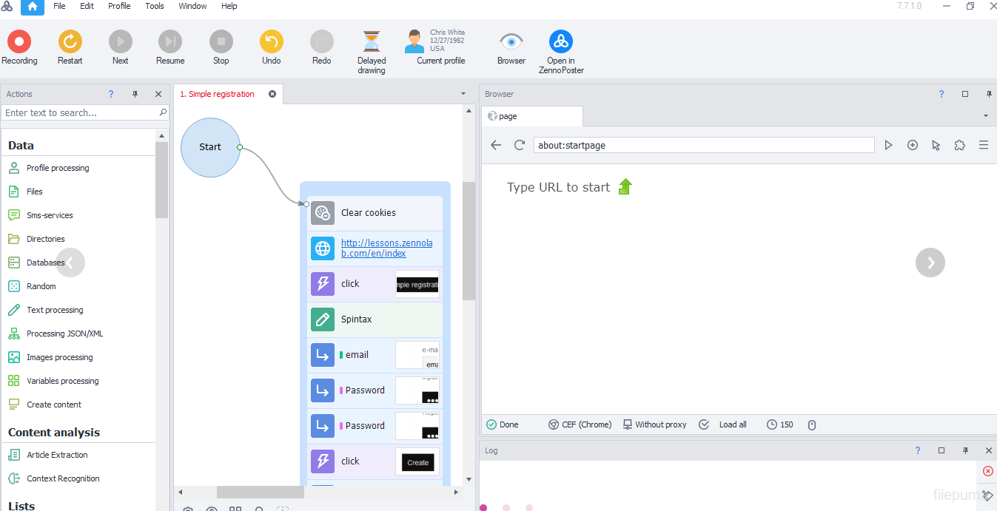Click the browser address bar field
This screenshot has height=511, width=997.
coord(703,146)
